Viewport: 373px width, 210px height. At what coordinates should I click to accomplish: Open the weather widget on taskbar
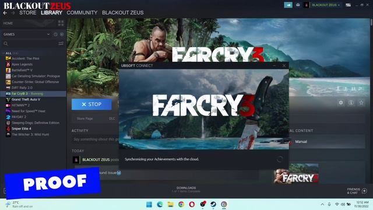click(x=19, y=204)
